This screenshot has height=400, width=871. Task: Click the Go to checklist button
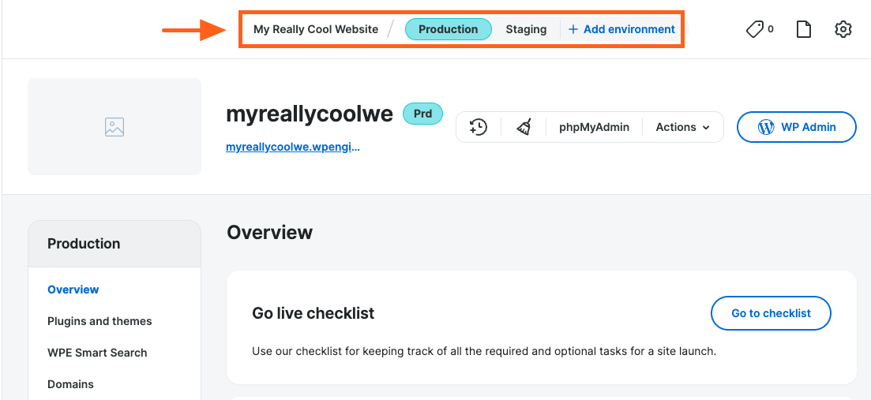click(x=771, y=313)
